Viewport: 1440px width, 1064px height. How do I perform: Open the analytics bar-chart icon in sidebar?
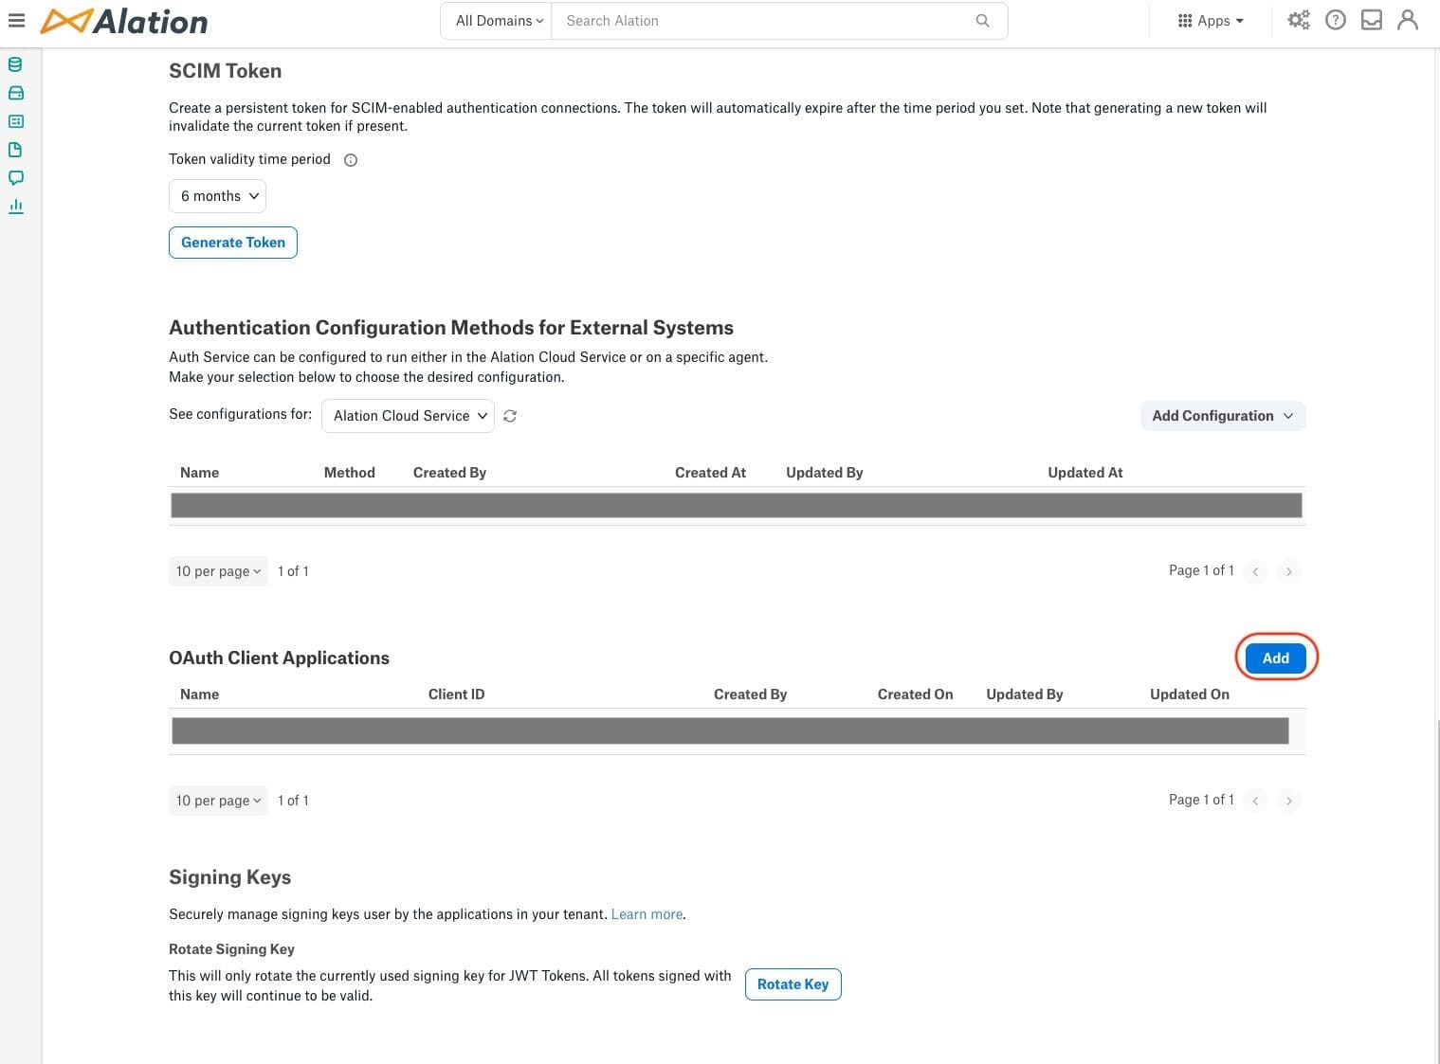pyautogui.click(x=15, y=206)
